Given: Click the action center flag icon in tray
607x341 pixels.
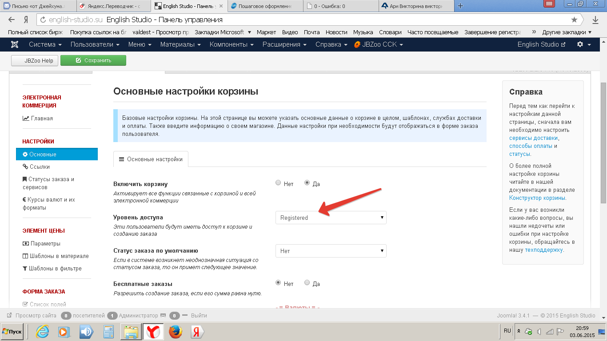Looking at the screenshot, I should tap(560, 331).
